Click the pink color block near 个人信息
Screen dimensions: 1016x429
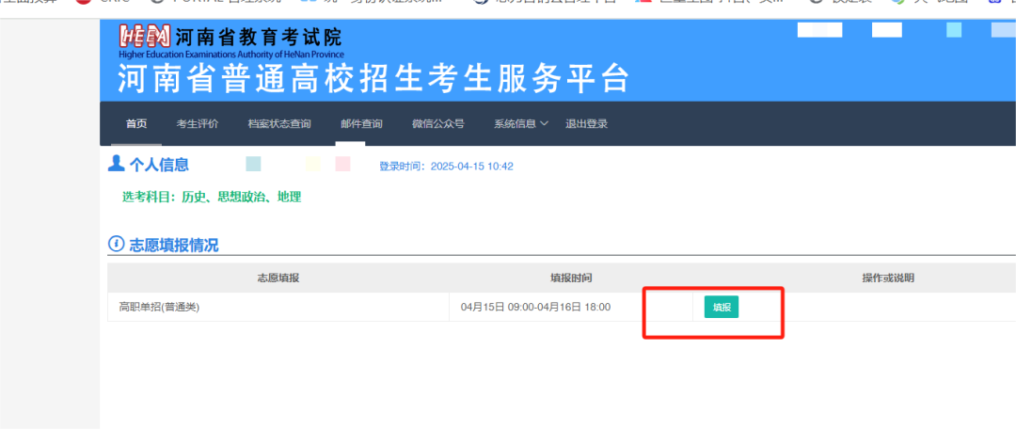click(x=342, y=165)
